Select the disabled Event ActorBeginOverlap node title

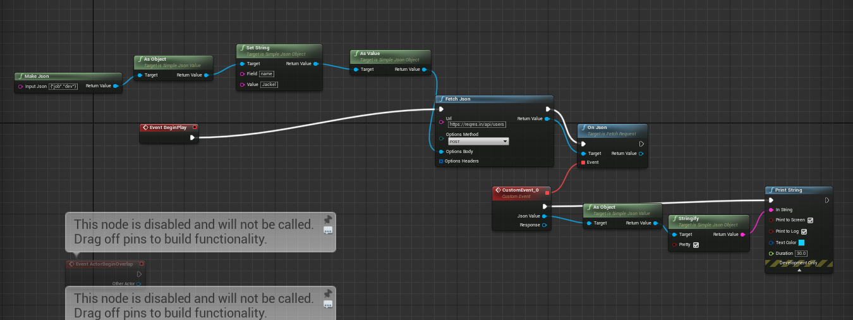pos(104,264)
